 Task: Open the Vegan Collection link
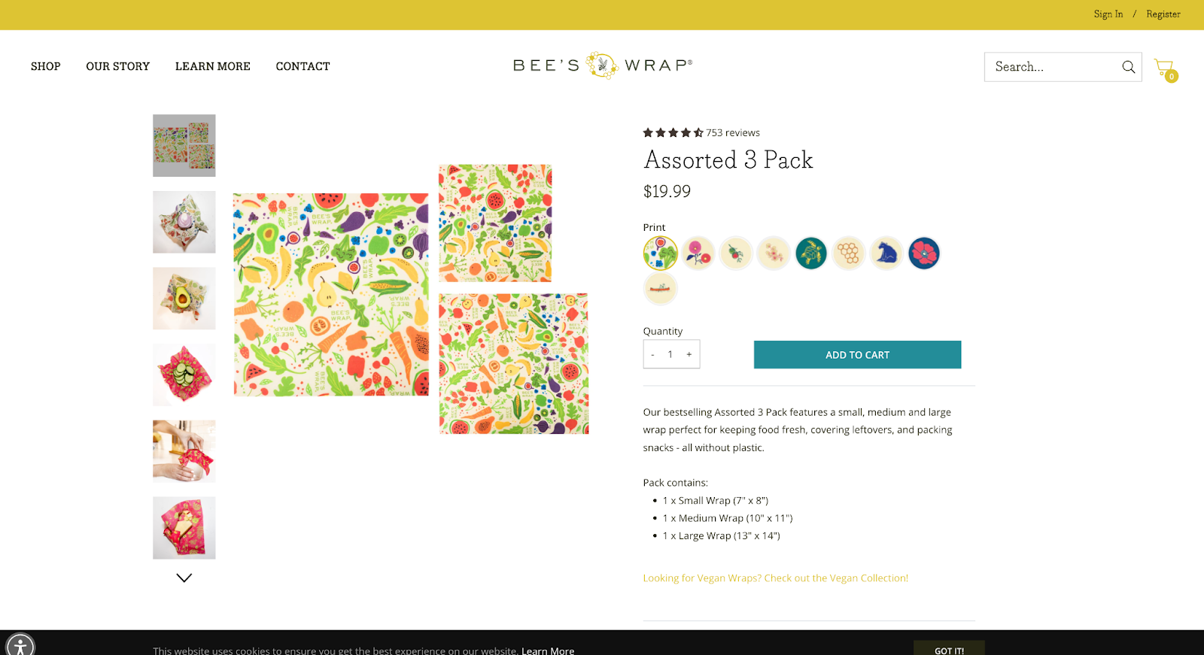click(x=775, y=578)
